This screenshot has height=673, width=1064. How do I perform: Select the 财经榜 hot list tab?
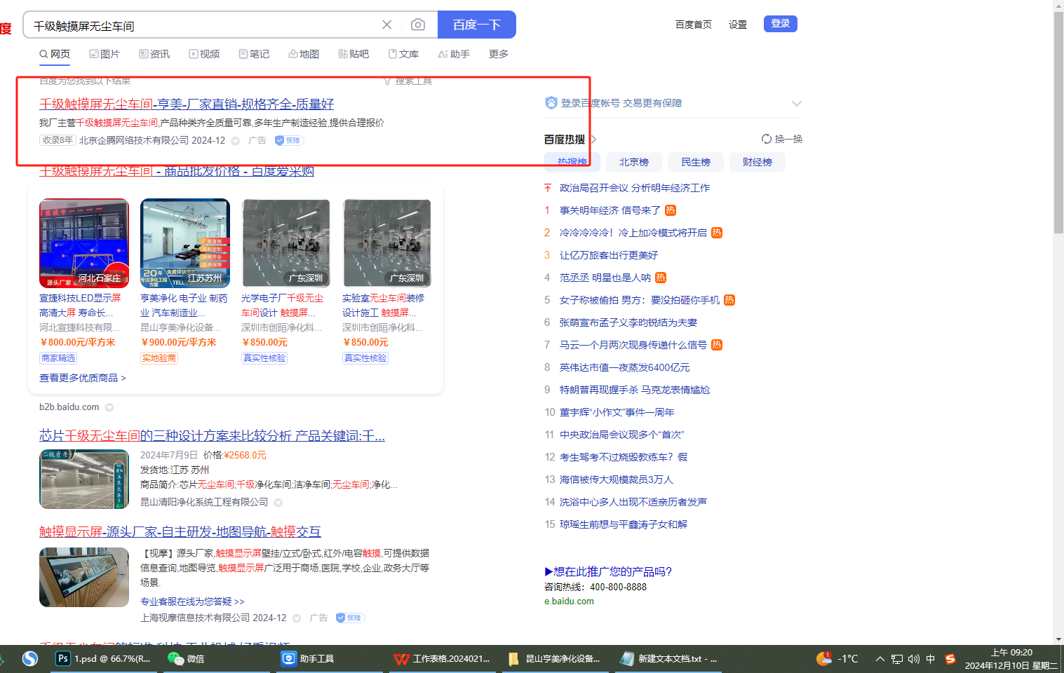pyautogui.click(x=757, y=162)
